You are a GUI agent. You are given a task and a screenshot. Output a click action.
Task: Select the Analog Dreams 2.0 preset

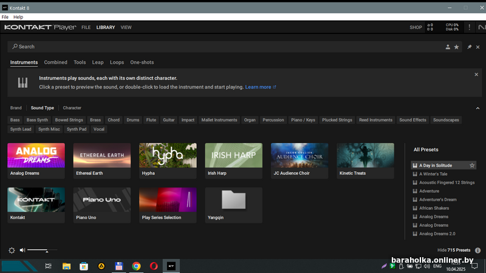click(443, 234)
